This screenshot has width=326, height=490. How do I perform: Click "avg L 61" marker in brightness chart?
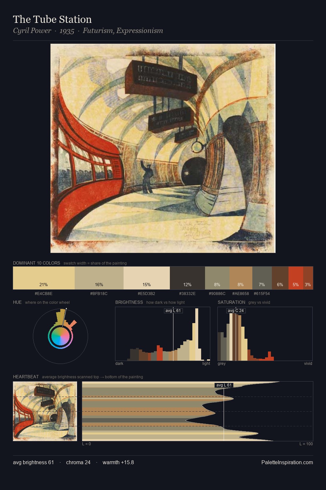click(x=173, y=311)
